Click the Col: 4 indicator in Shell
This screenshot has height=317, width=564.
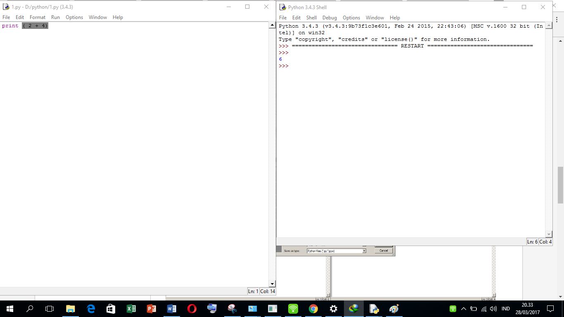(545, 242)
